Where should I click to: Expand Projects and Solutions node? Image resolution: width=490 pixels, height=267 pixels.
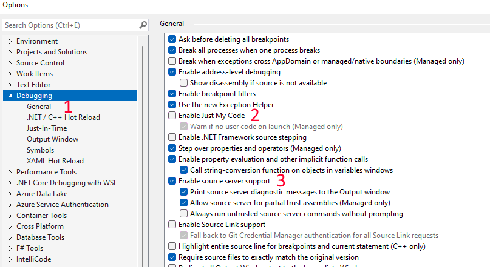click(10, 52)
